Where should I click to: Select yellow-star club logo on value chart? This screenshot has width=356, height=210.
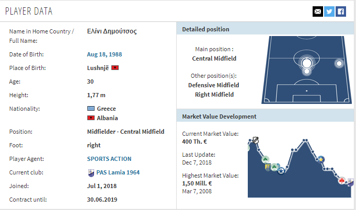click(x=321, y=159)
